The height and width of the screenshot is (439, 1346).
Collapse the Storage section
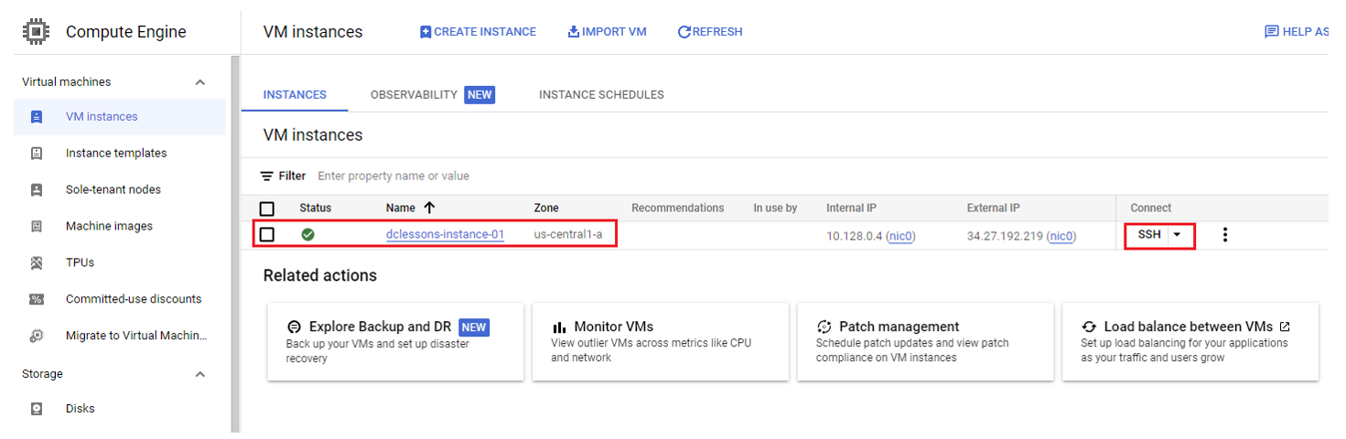tap(200, 374)
